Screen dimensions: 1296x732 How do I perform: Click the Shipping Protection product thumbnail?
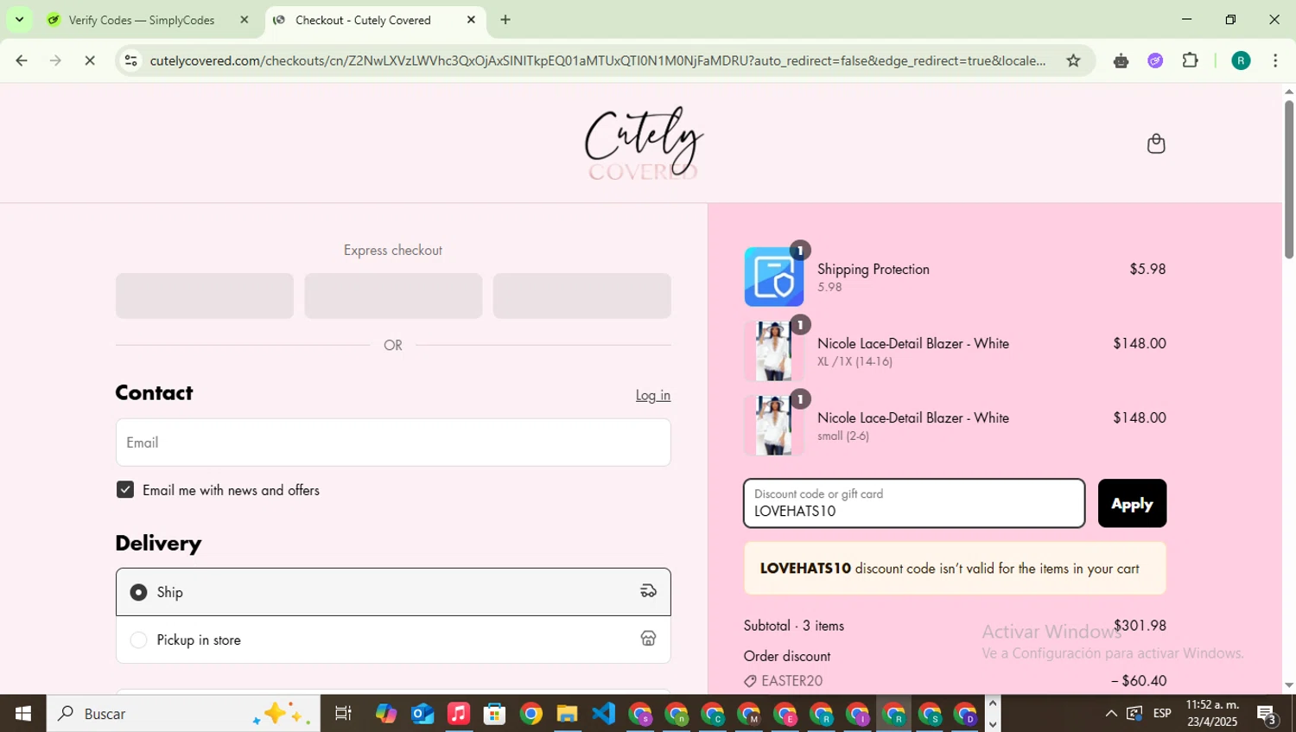(774, 277)
